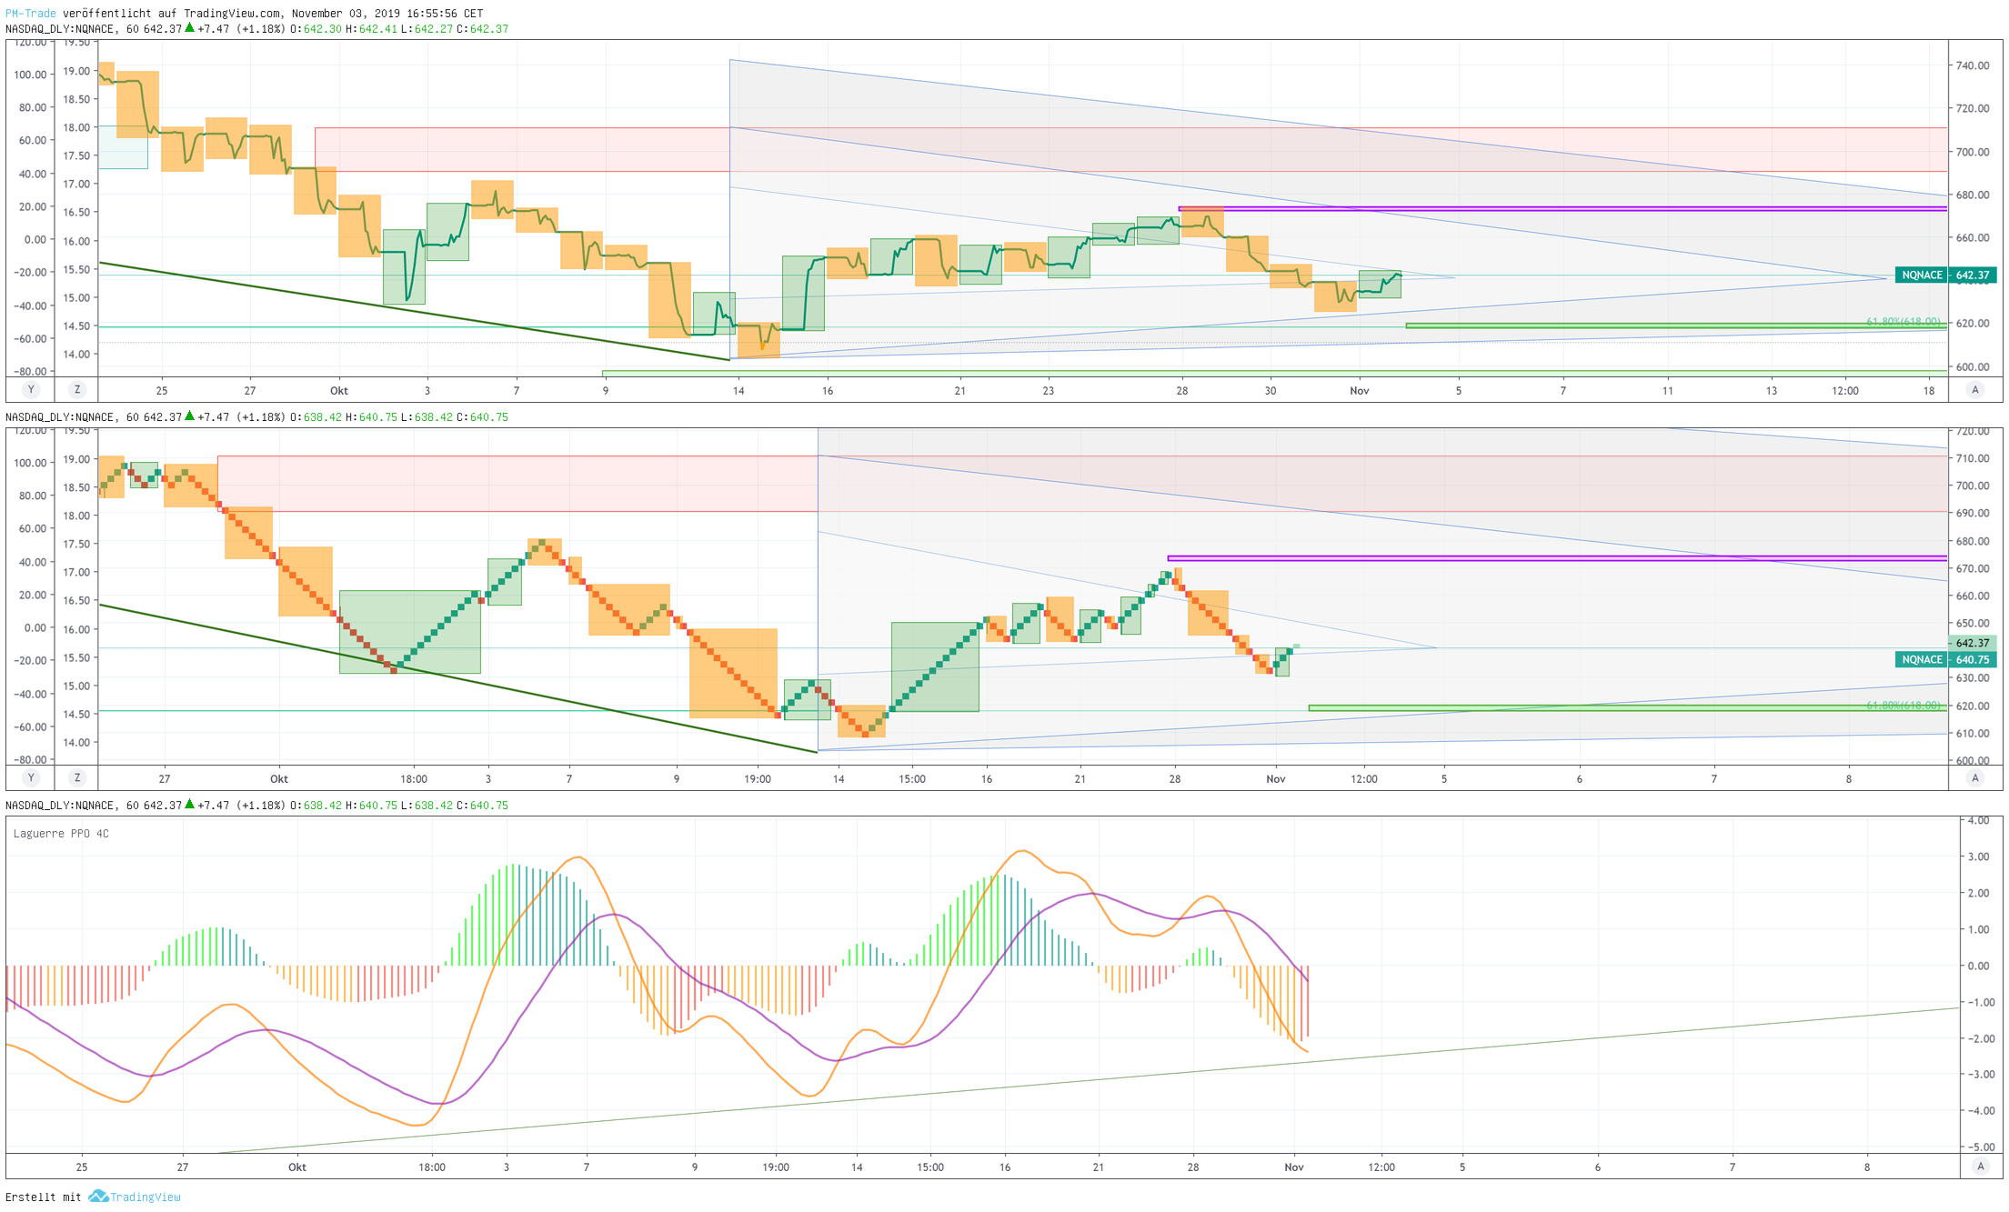This screenshot has width=2009, height=1212.
Task: Click the 642.37 light label on middle chart scale
Action: [x=1973, y=643]
